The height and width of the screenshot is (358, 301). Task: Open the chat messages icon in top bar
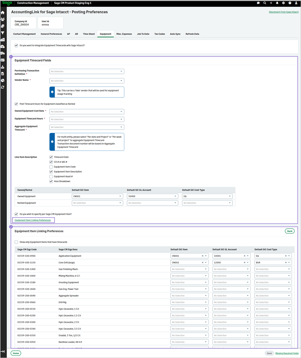click(258, 3)
